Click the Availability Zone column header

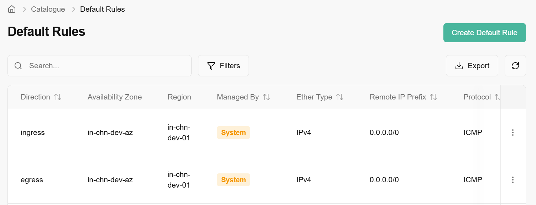(x=114, y=97)
